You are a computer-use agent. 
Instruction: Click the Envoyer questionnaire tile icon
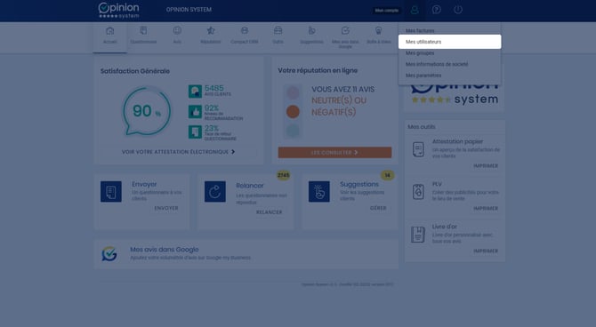(111, 191)
